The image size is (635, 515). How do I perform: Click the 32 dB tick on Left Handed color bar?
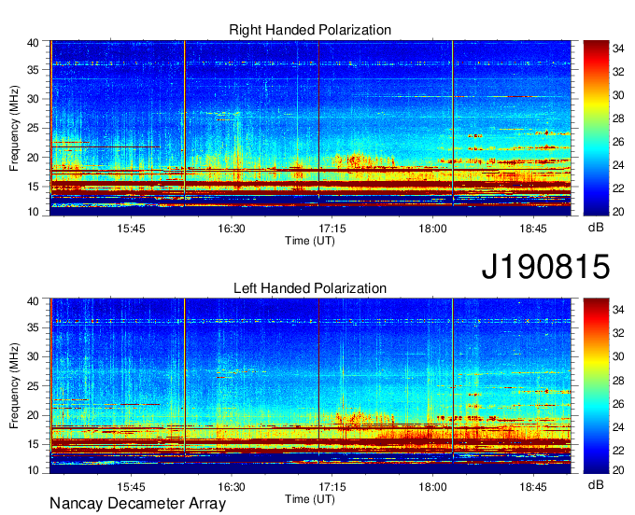coord(618,333)
